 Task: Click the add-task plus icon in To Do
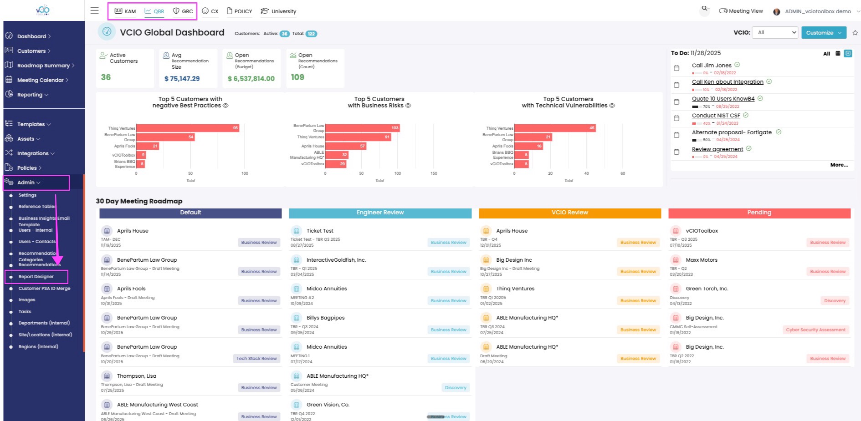(848, 53)
